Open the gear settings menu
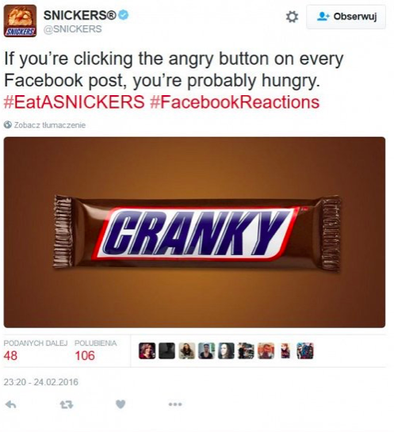Viewport: 394px width, 432px height. pos(292,17)
